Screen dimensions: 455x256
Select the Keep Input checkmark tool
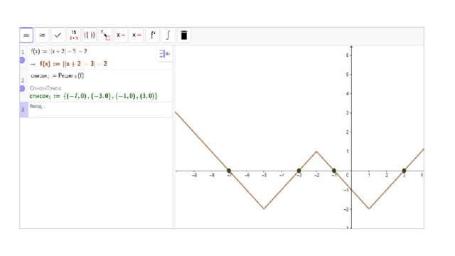(58, 36)
